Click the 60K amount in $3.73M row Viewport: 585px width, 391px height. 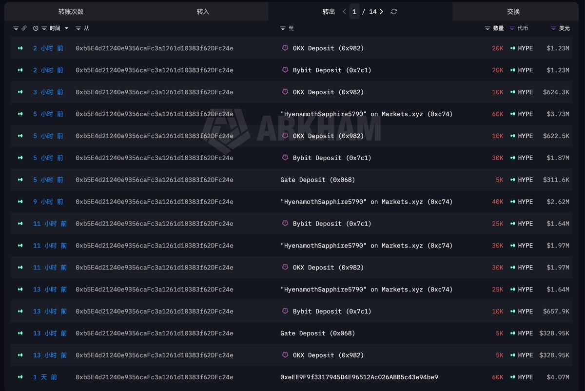(497, 114)
